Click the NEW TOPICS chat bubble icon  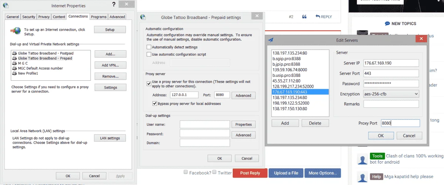(387, 23)
